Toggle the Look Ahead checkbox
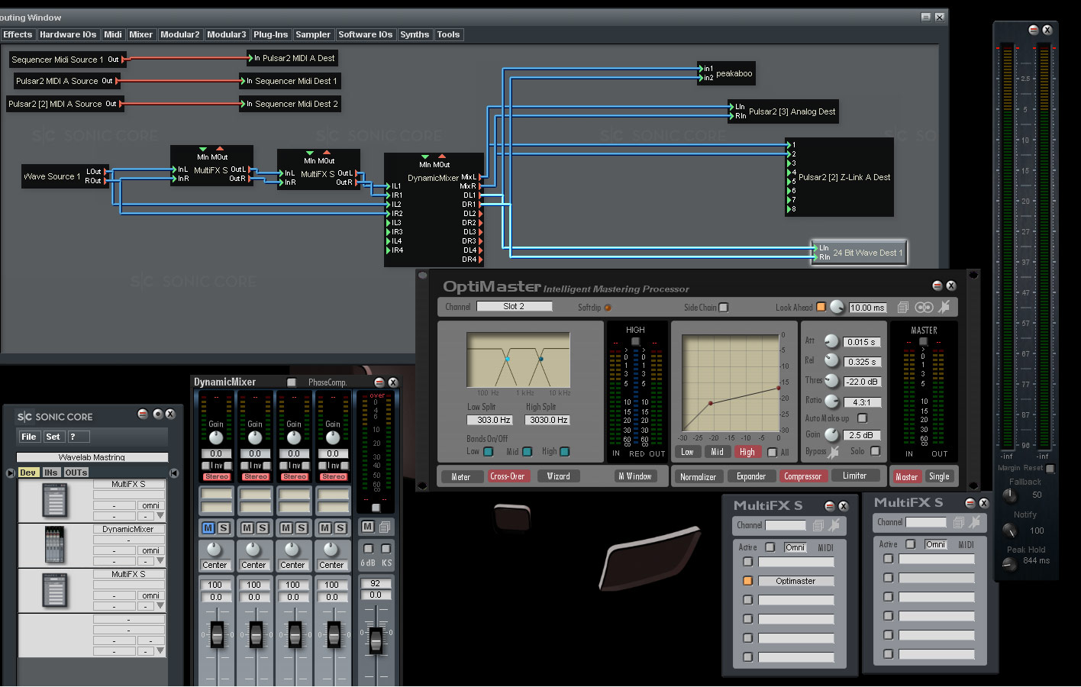 [821, 307]
